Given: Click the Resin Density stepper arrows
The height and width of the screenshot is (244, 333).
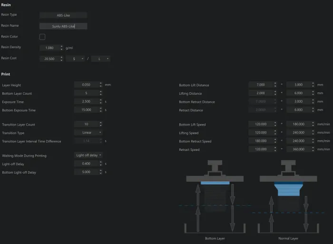Looking at the screenshot, I should (61, 48).
